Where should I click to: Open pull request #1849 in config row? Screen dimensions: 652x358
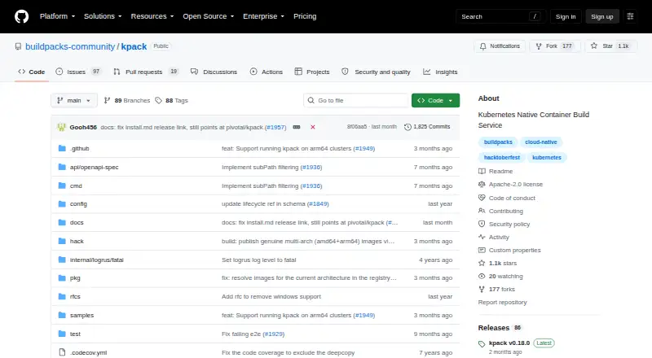318,204
